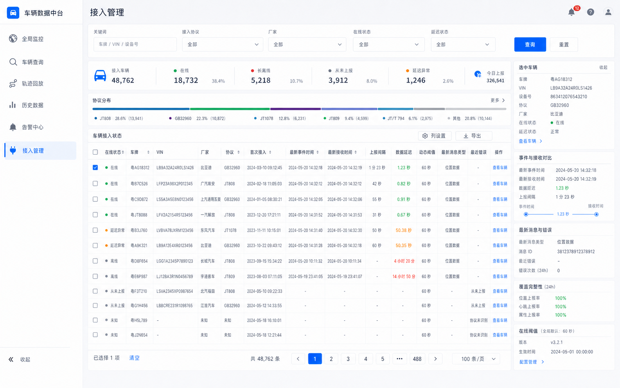Uncheck the row checkbox for 粤AG18312

(x=95, y=167)
